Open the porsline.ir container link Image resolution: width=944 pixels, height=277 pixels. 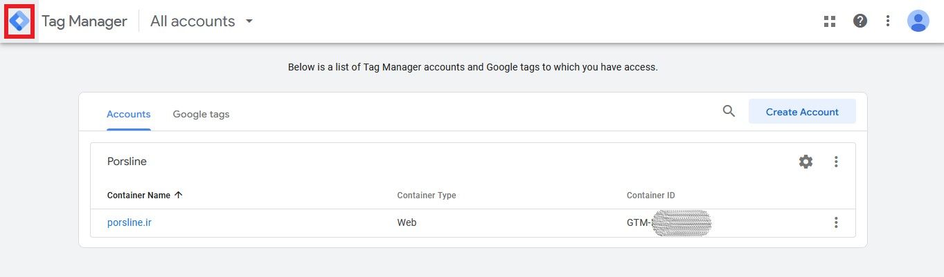pyautogui.click(x=129, y=222)
